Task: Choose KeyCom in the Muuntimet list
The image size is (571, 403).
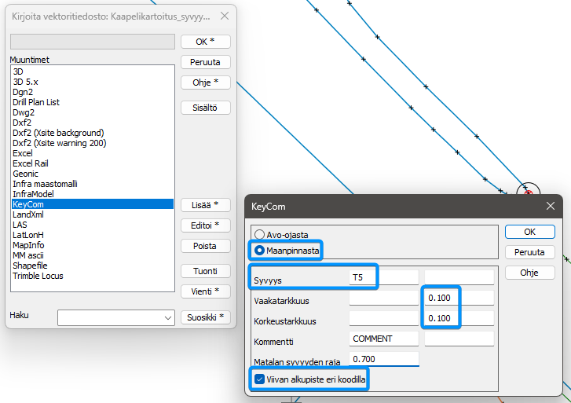Action: click(27, 204)
